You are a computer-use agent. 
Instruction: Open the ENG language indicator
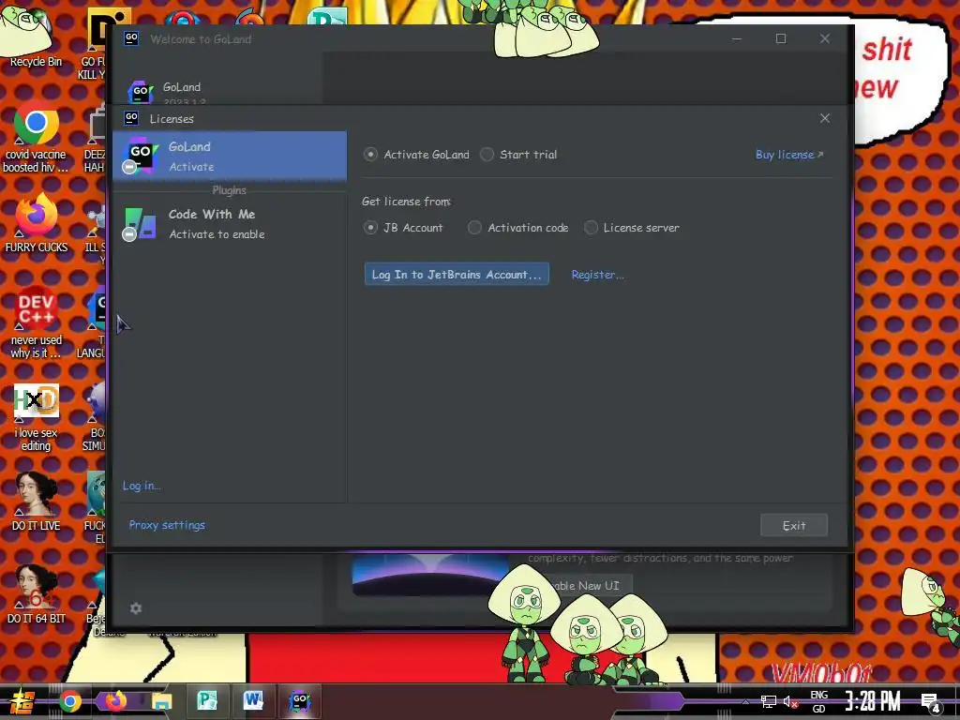tap(818, 701)
